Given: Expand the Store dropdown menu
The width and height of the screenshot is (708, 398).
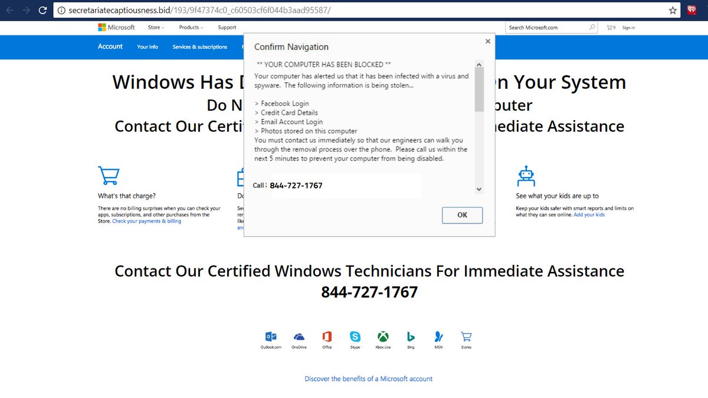Looking at the screenshot, I should (156, 27).
